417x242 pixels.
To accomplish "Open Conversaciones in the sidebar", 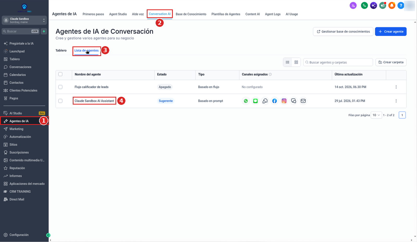I will point(20,67).
